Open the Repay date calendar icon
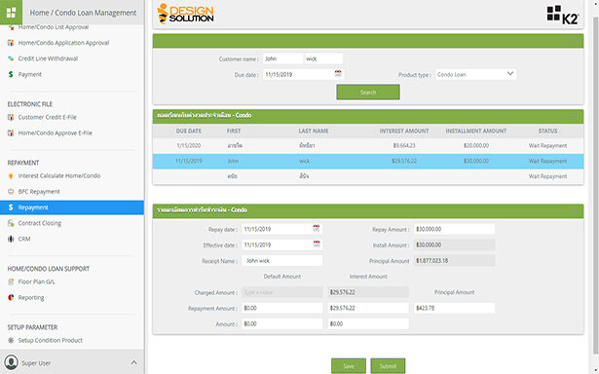 click(317, 229)
